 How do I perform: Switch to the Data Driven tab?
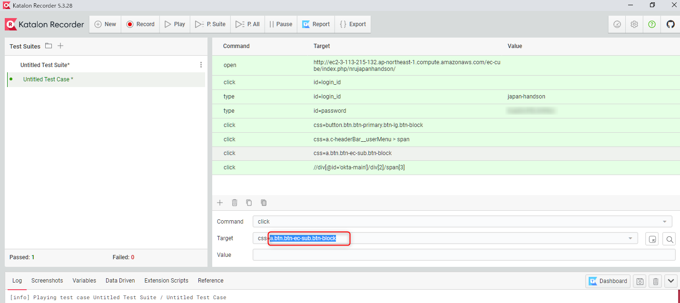tap(120, 281)
